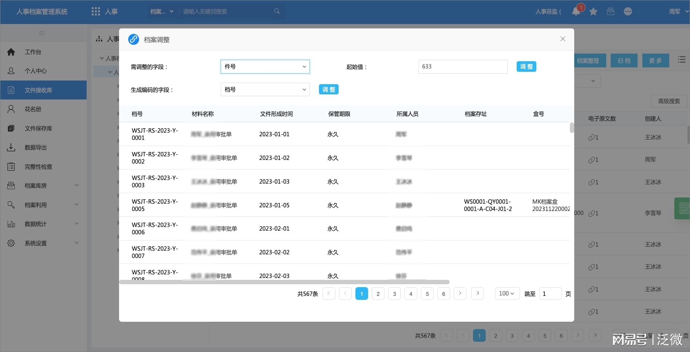Select 文件接收库 in sidebar
This screenshot has height=352, width=690.
43,90
